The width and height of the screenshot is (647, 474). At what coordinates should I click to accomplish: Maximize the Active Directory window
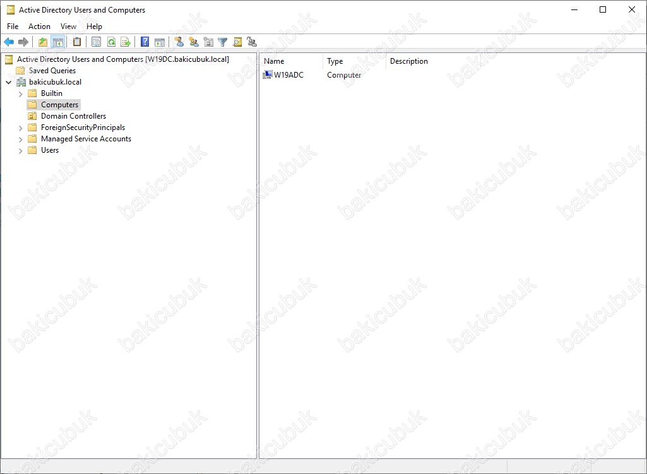pos(603,9)
